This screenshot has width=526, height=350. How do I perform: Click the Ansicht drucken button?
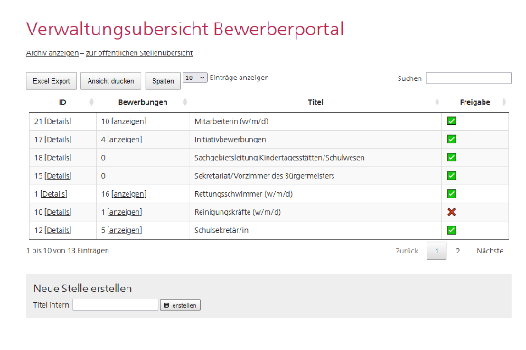point(110,81)
